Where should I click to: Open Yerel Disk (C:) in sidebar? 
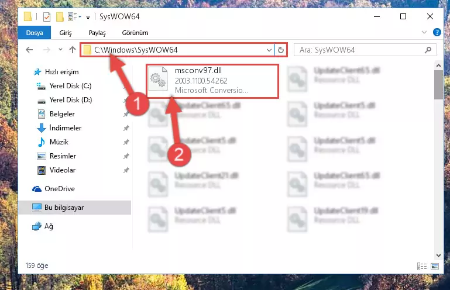[x=70, y=86]
